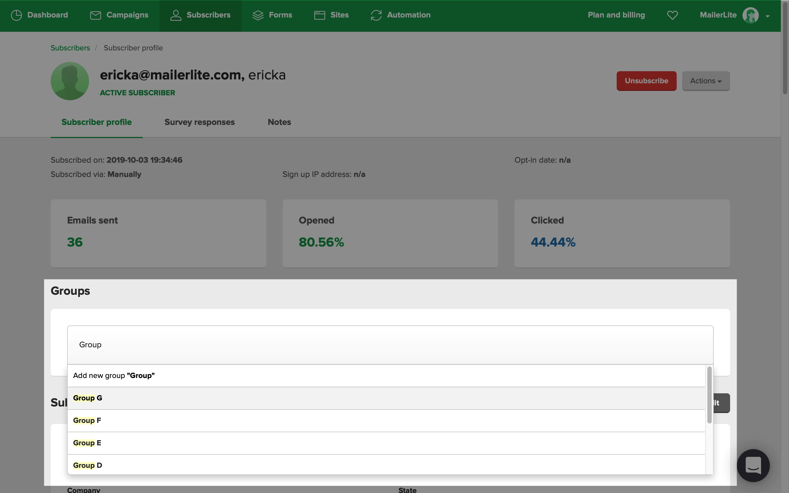This screenshot has width=789, height=493.
Task: Click the Automation refresh arrows icon
Action: click(x=376, y=15)
